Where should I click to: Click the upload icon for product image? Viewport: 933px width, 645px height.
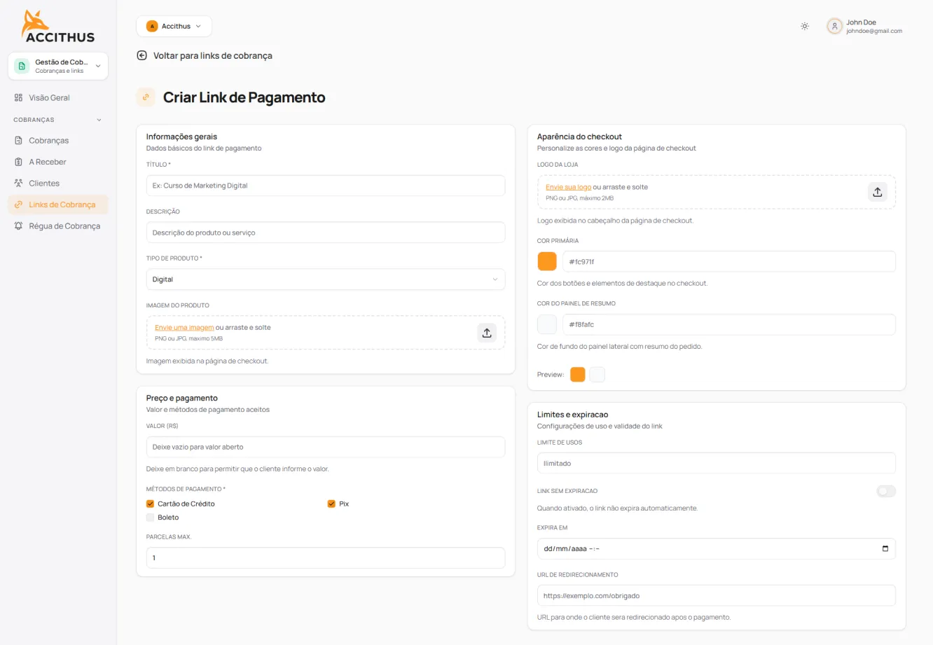[x=487, y=333]
